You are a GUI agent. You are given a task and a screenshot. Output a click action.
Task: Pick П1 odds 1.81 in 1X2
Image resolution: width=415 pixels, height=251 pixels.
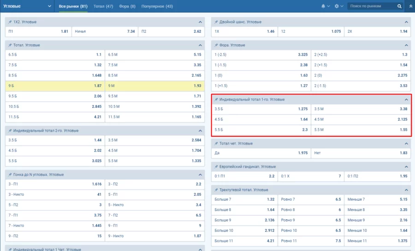[38, 31]
